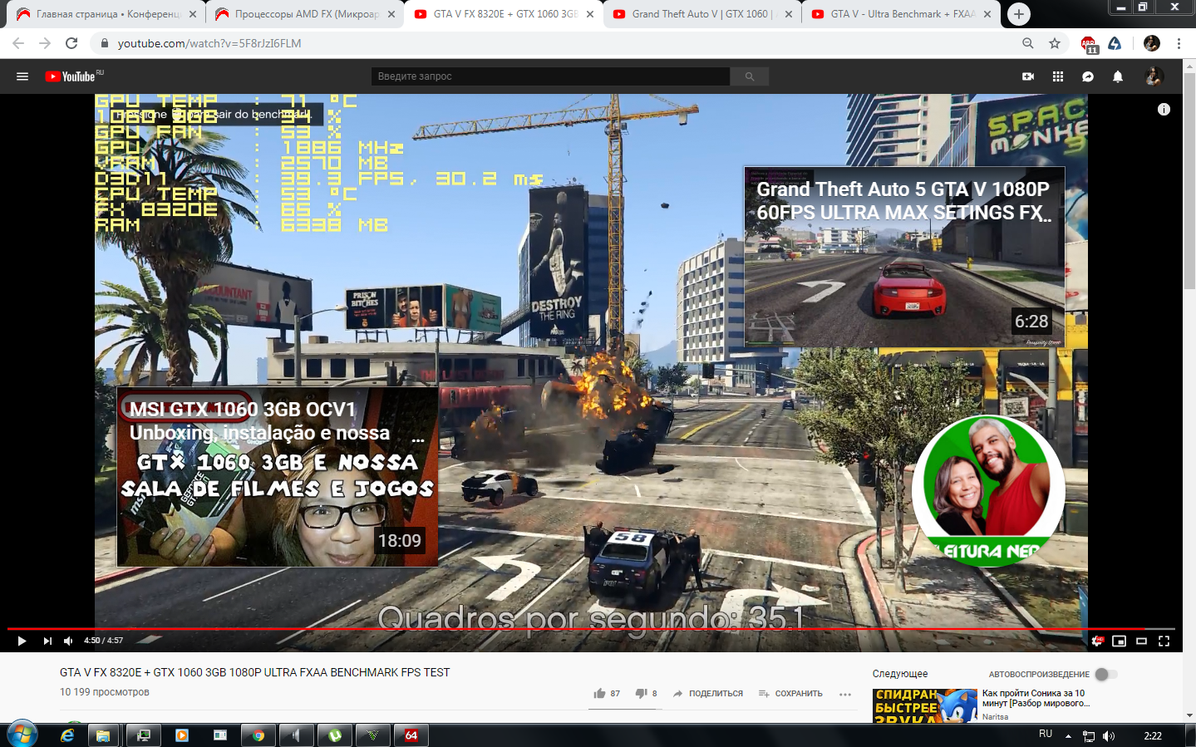Screen dimensions: 1196x747
Task: Click the Adblock Plus extension icon
Action: point(1089,44)
